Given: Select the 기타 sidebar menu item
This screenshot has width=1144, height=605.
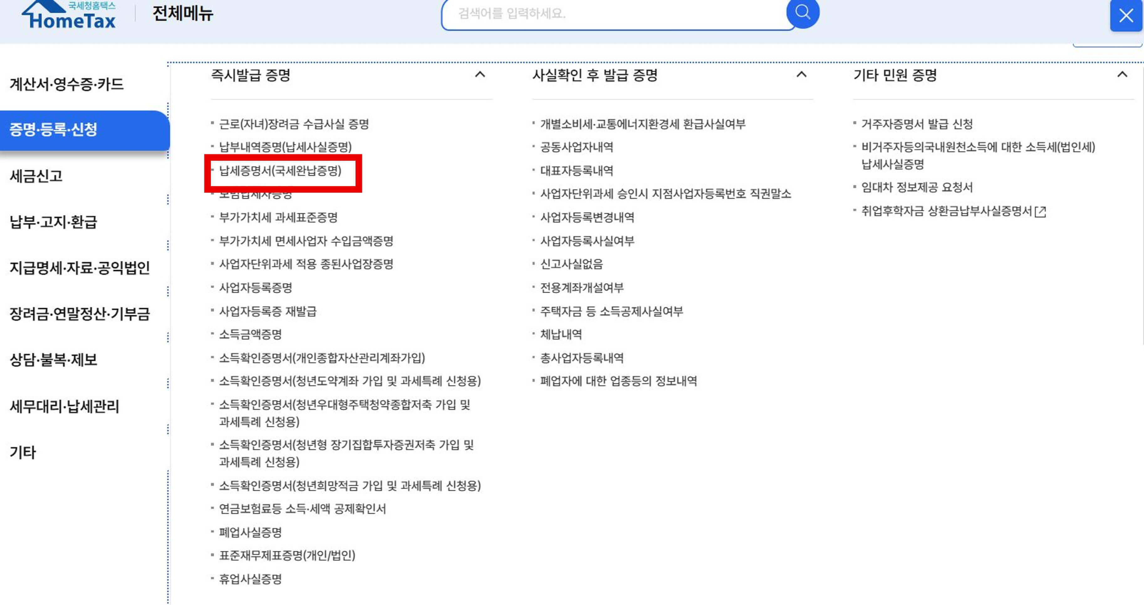Looking at the screenshot, I should tap(22, 452).
